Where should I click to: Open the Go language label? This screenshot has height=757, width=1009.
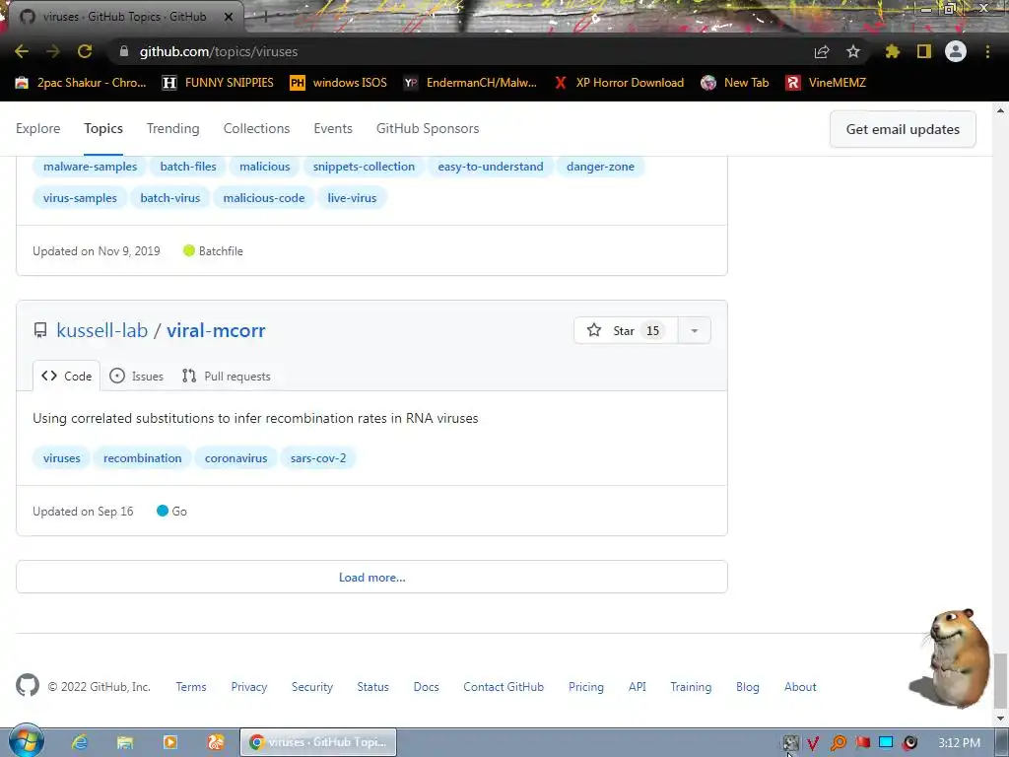(171, 512)
